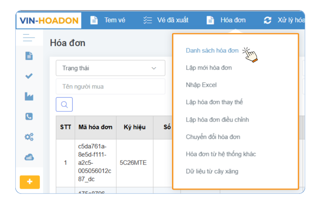The width and height of the screenshot is (319, 206).
Task: Click row number 1 cell
Action: (x=66, y=162)
